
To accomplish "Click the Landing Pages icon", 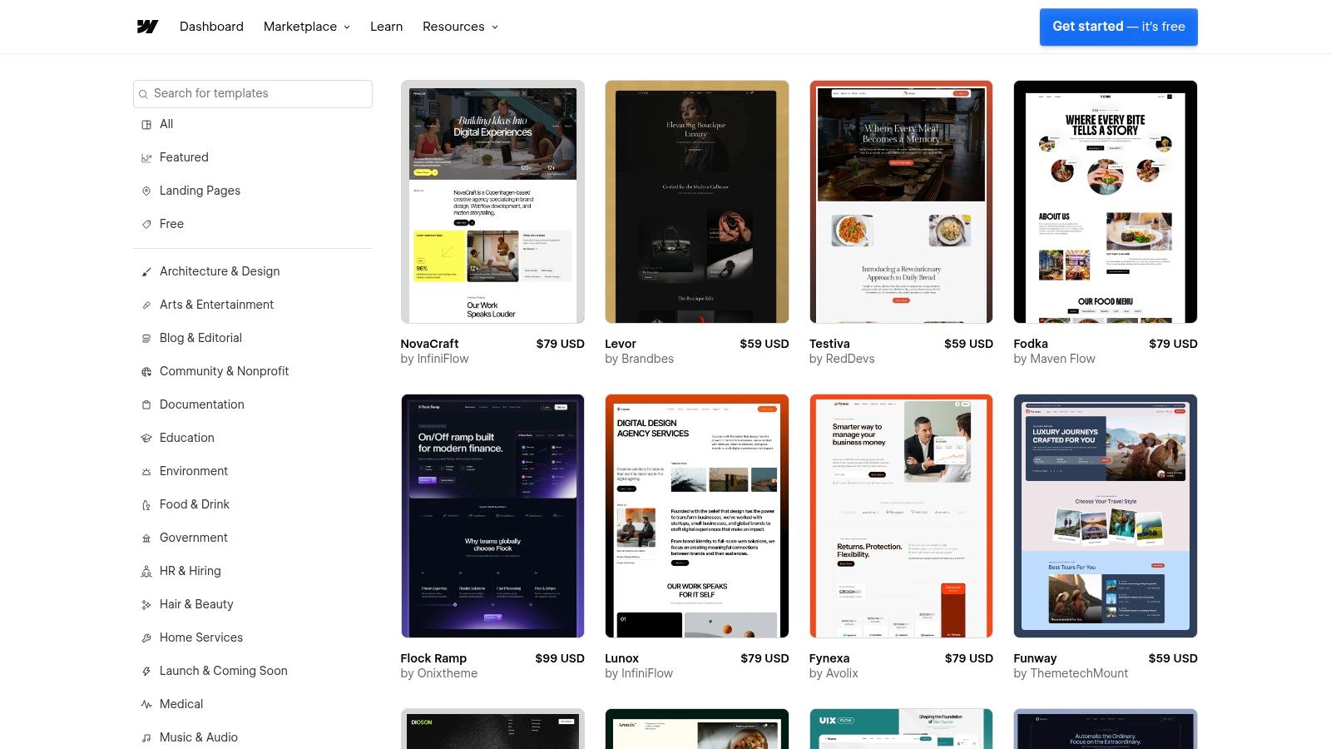I will (146, 191).
